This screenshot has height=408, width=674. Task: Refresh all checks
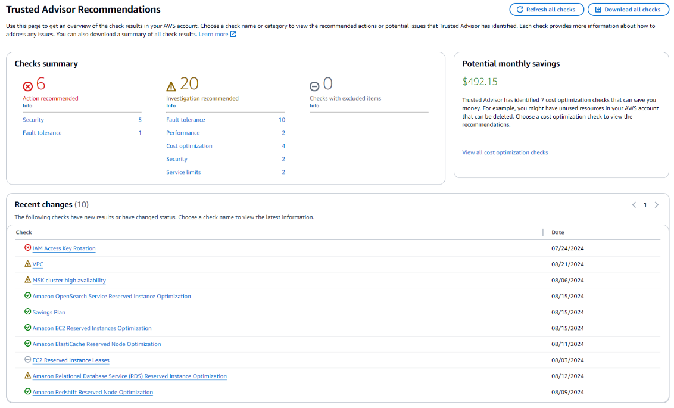(546, 10)
